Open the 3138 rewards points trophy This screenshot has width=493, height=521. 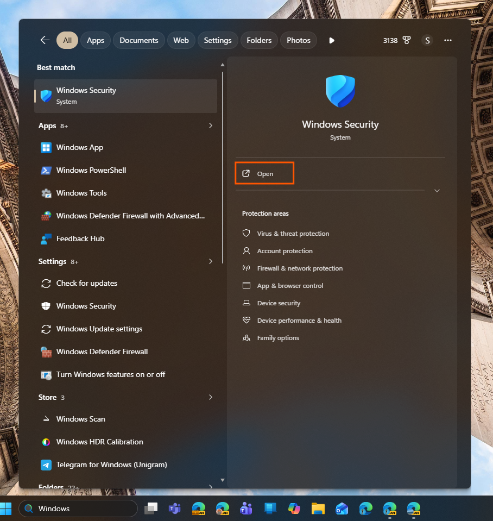pos(397,40)
